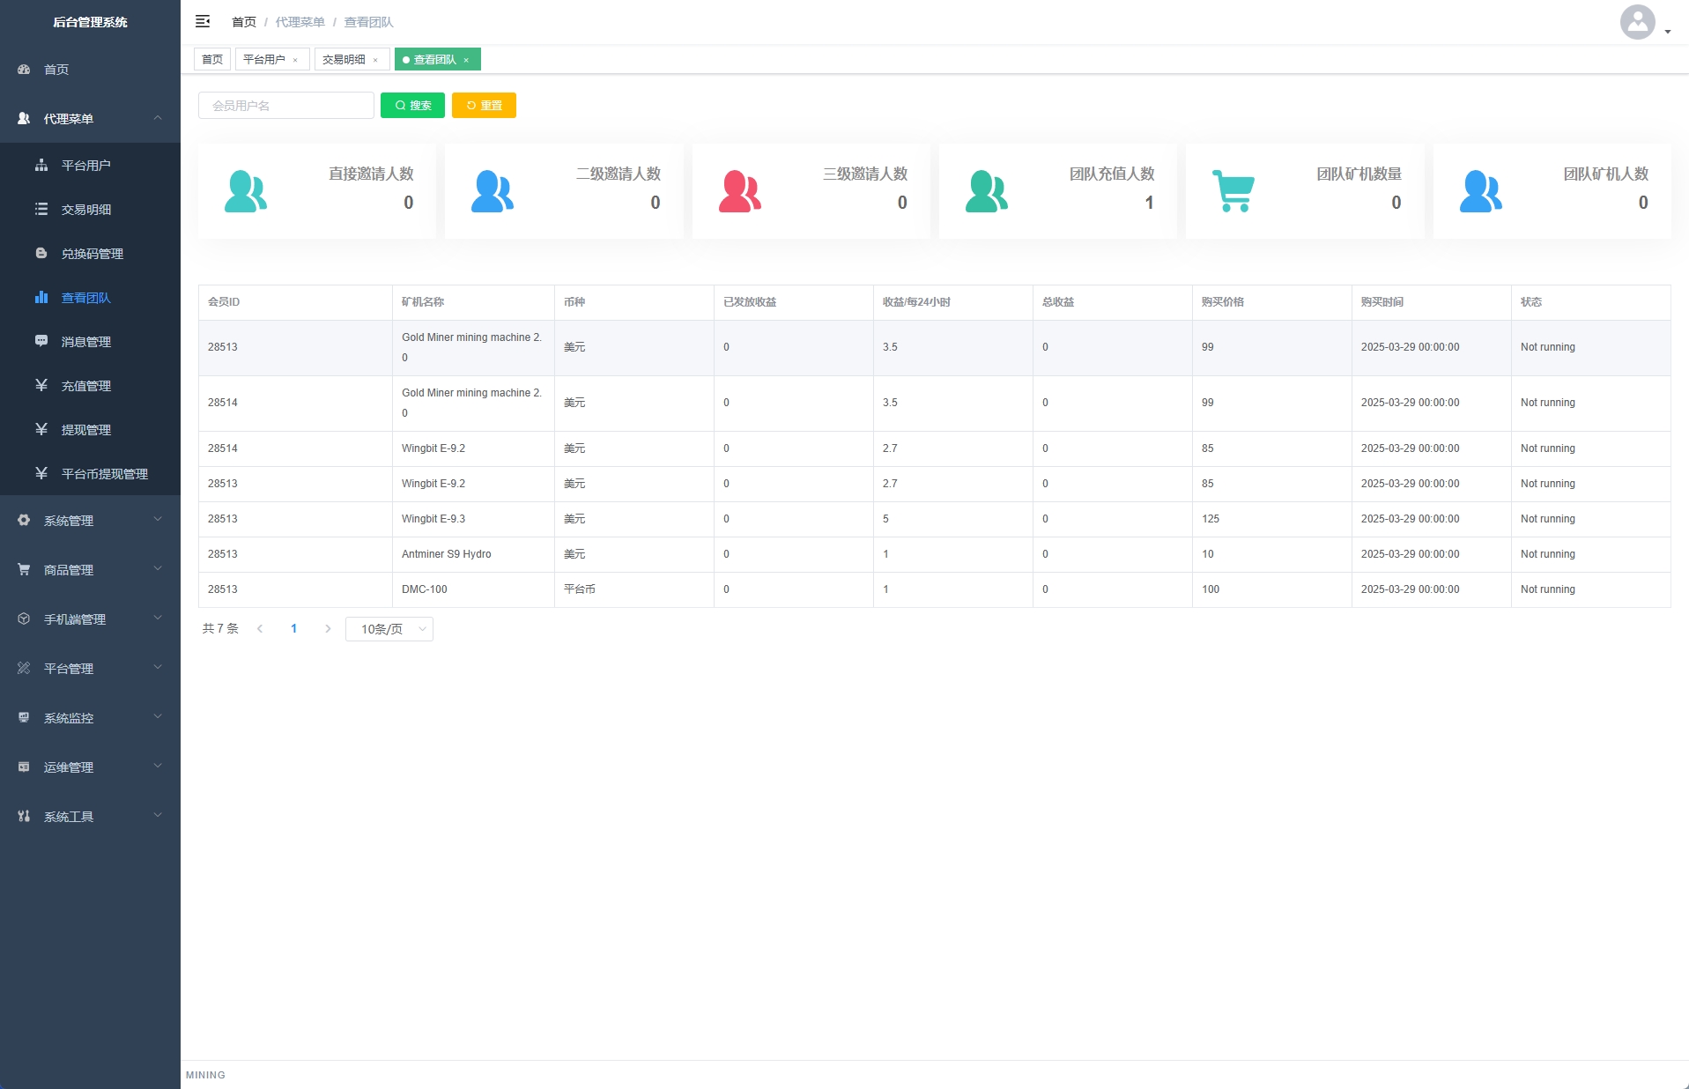Open 充值管理 in the sidebar
Screen dimensions: 1689x1089
[85, 386]
